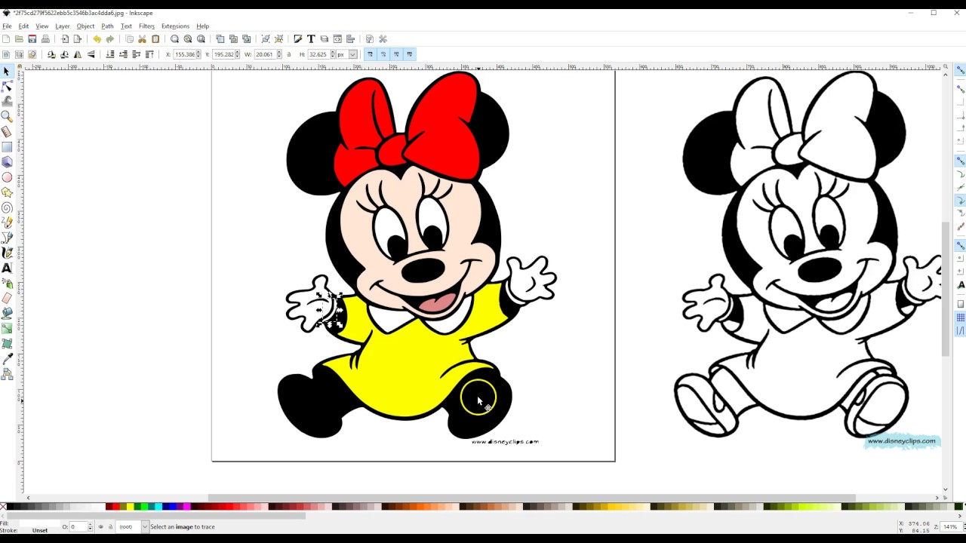Toggle first scale-stroke-width affect button
The height and width of the screenshot is (543, 966).
[x=370, y=54]
